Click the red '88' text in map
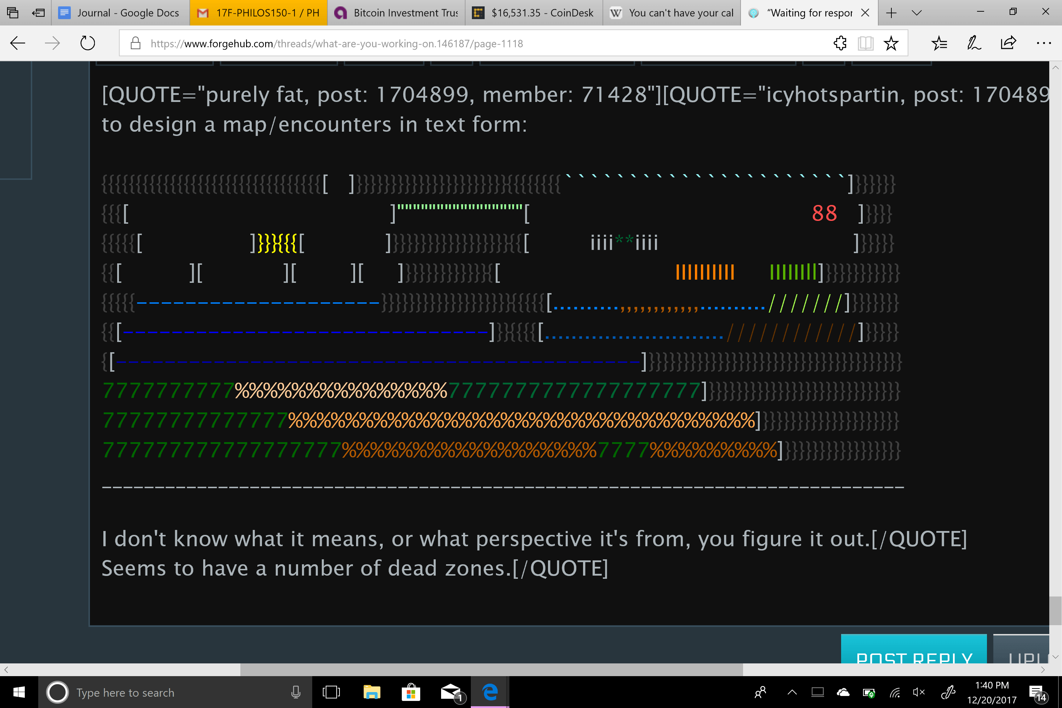Viewport: 1062px width, 708px height. click(824, 213)
